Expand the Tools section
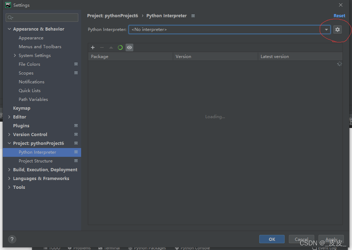Screen dimensions: 352x250 tap(9, 187)
